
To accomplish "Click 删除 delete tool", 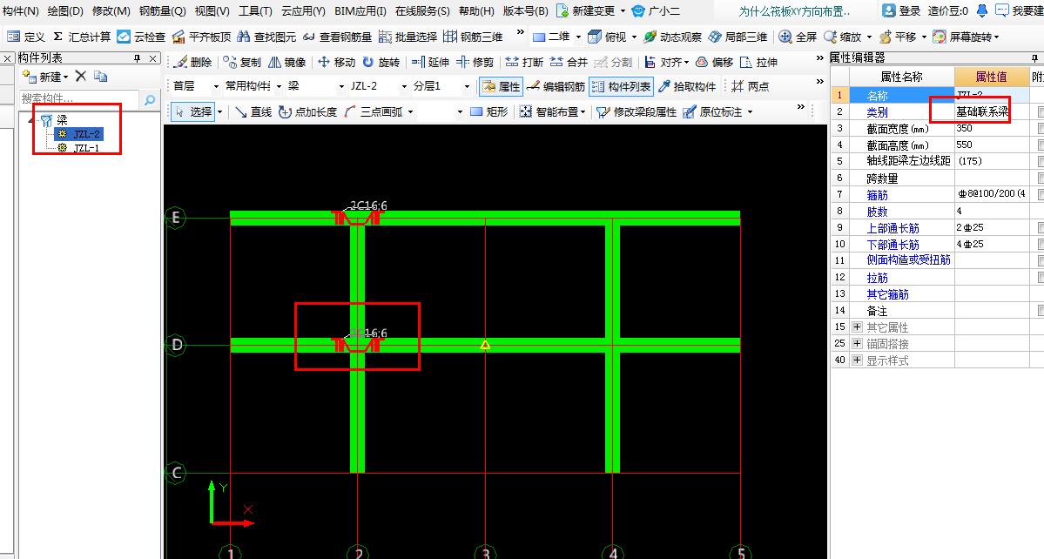I will [x=192, y=62].
